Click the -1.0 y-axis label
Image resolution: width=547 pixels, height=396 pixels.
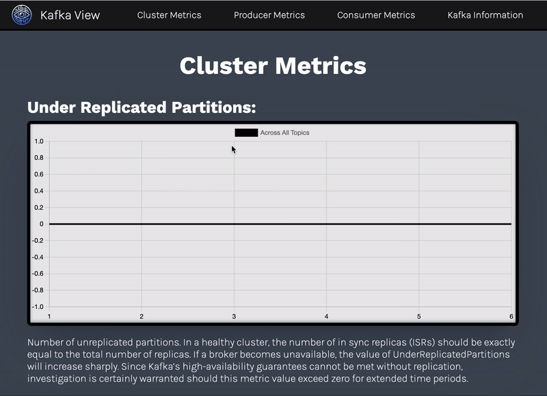click(38, 306)
